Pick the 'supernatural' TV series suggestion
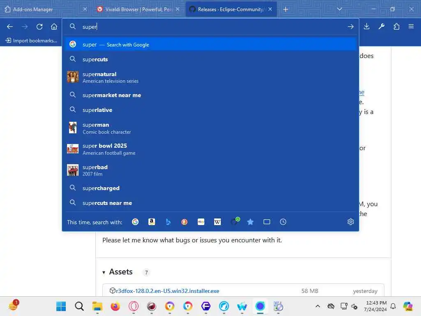 tap(210, 77)
